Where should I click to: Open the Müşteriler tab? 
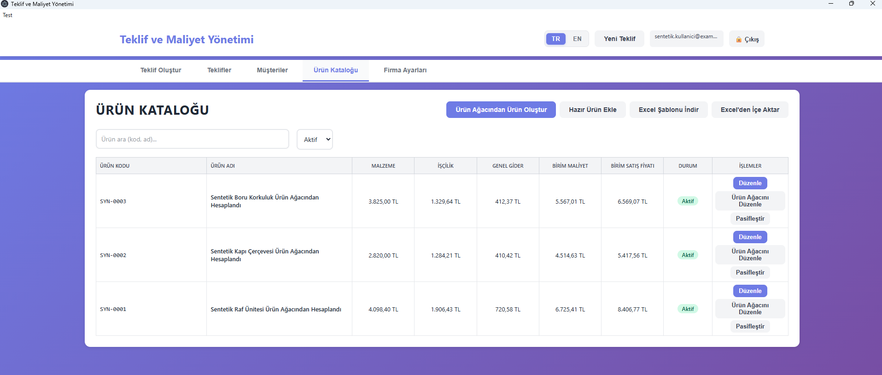coord(272,70)
